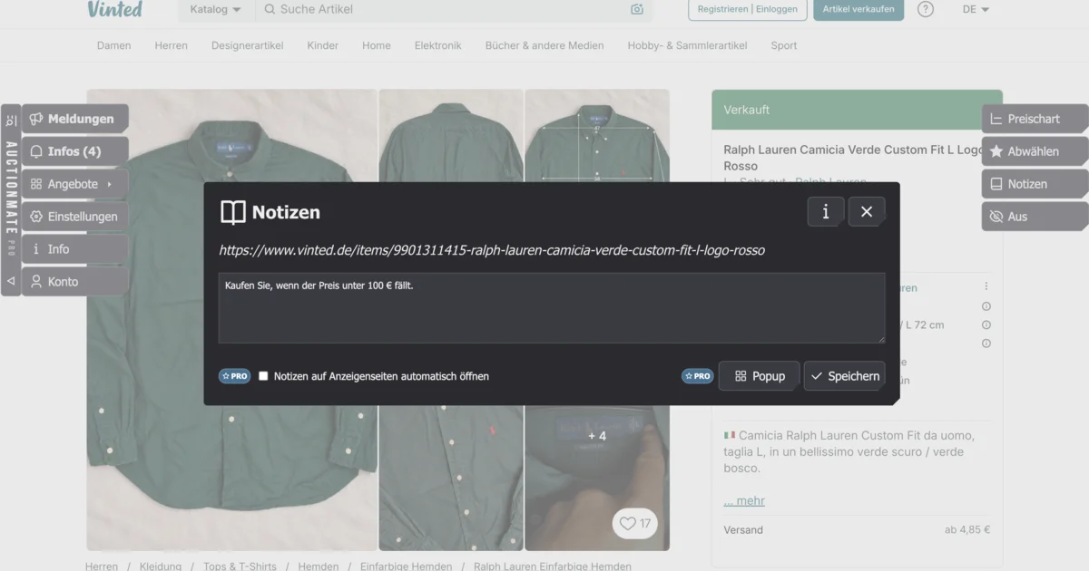Click the ab 4,85 € shipping price
The height and width of the screenshot is (571, 1089).
(x=966, y=530)
